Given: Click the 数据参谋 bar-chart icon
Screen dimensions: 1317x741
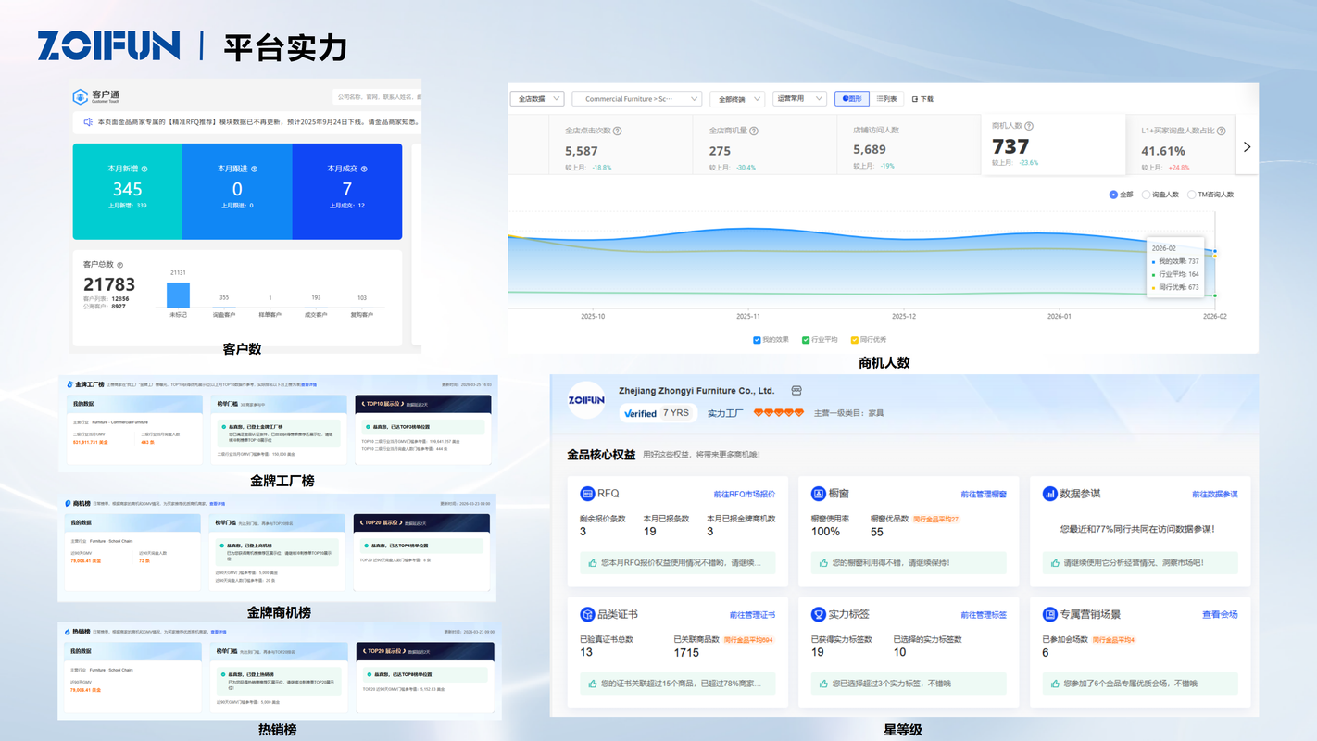Looking at the screenshot, I should (x=1049, y=494).
